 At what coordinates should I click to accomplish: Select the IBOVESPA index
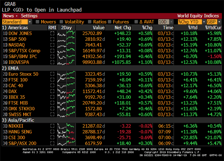pyautogui.click(x=19, y=62)
